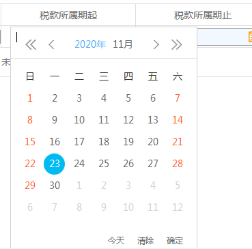The width and height of the screenshot is (252, 249).
Task: Pick date 30
Action: click(55, 186)
